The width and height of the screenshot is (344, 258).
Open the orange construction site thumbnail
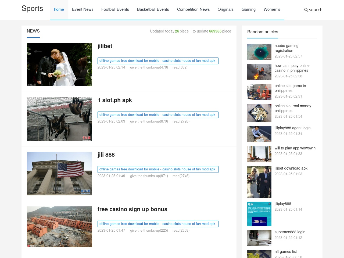click(59, 227)
